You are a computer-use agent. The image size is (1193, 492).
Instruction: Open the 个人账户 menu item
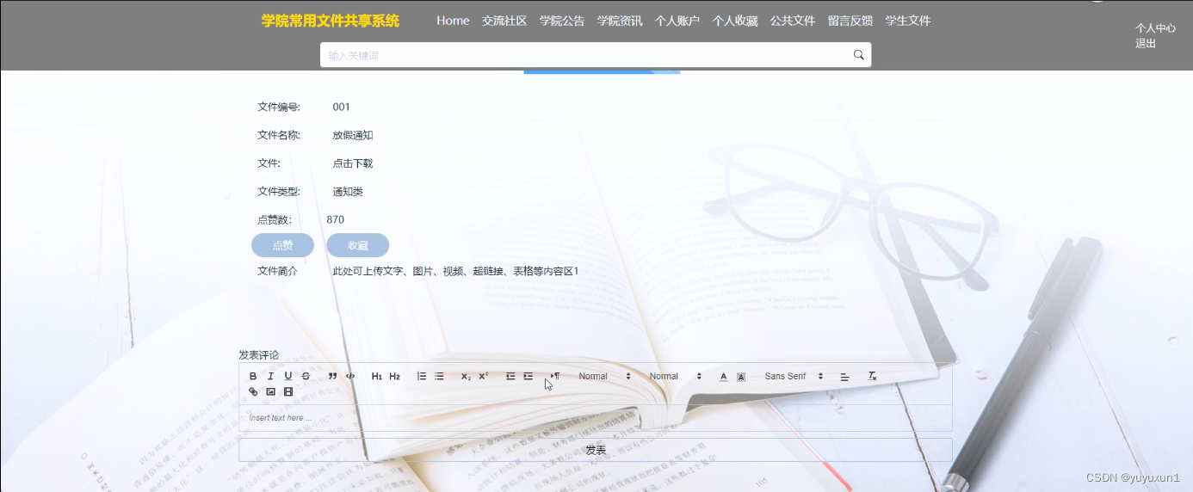pyautogui.click(x=677, y=21)
